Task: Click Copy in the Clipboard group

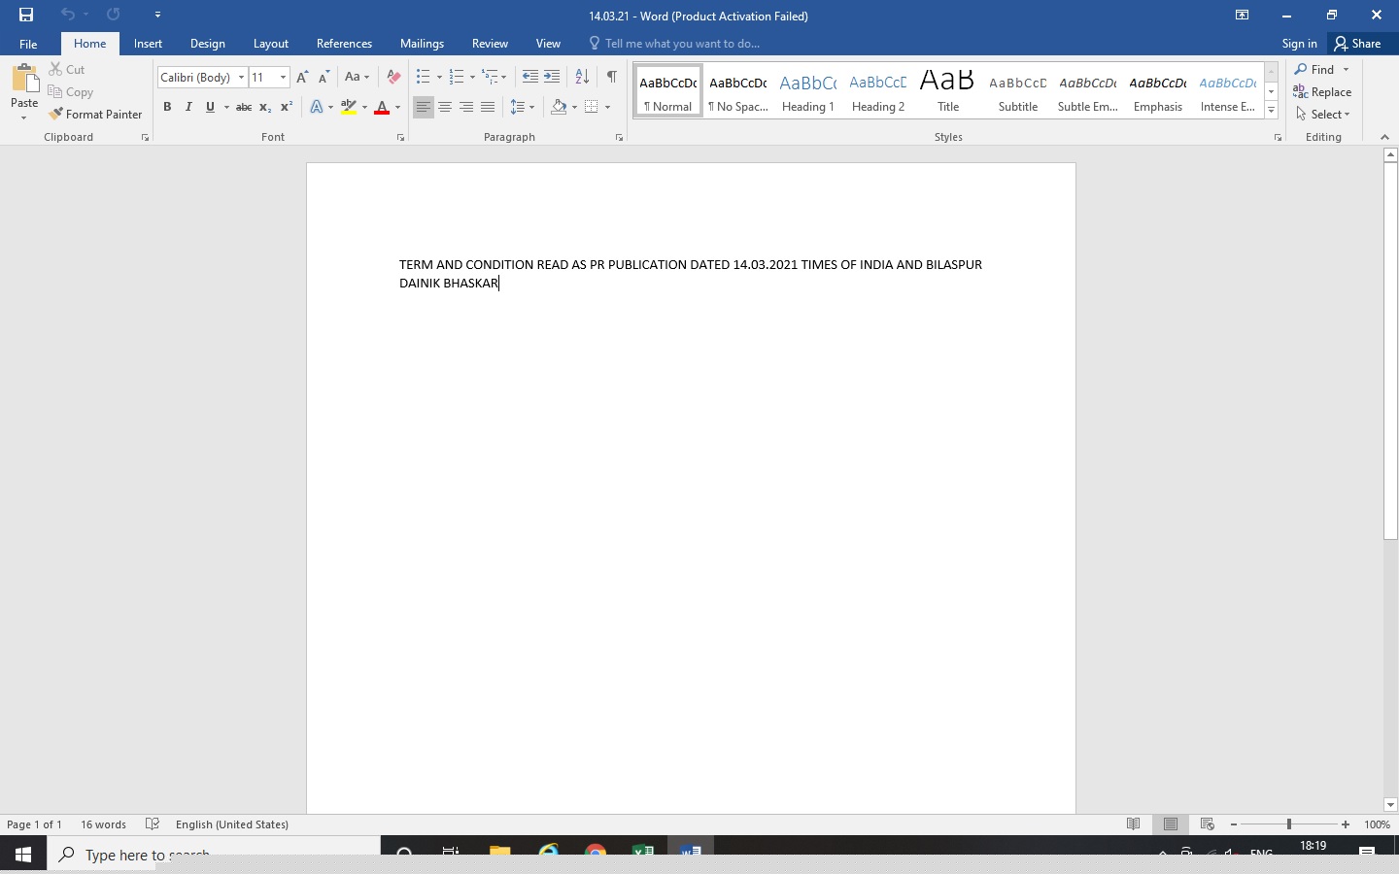Action: coord(71,92)
